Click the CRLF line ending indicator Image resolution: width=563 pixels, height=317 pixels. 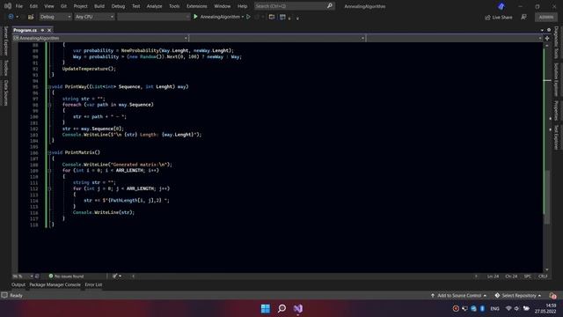point(543,276)
